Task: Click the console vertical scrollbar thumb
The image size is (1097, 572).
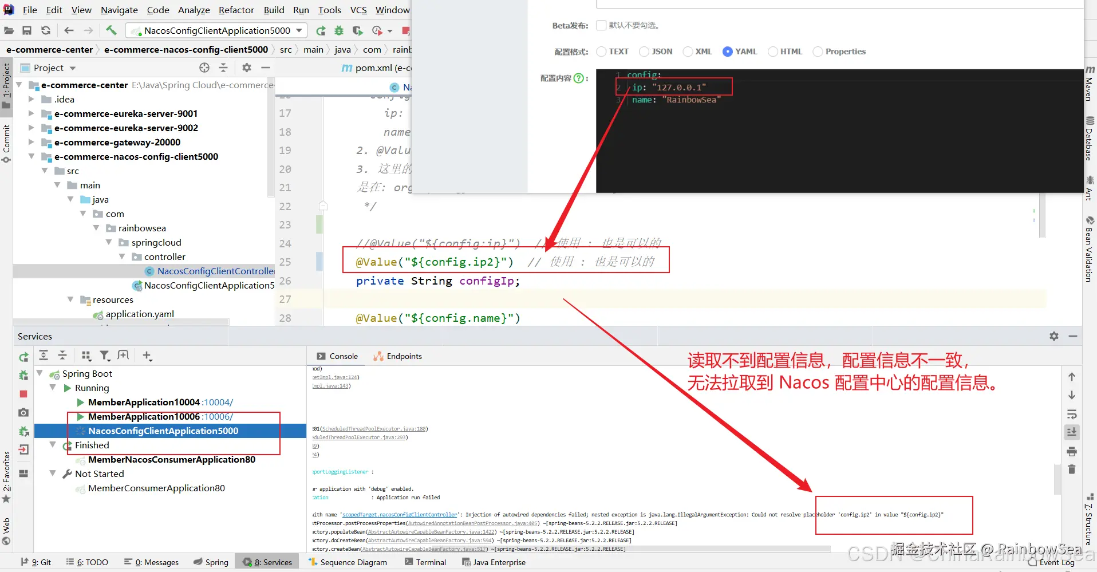Action: coord(1056,478)
